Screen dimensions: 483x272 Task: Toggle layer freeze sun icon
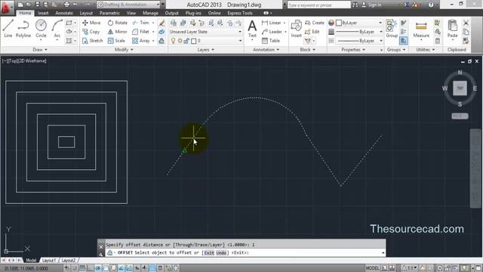coord(180,41)
